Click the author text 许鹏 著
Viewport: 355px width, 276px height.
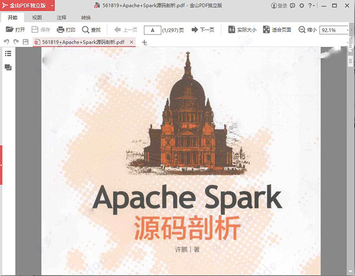[187, 249]
